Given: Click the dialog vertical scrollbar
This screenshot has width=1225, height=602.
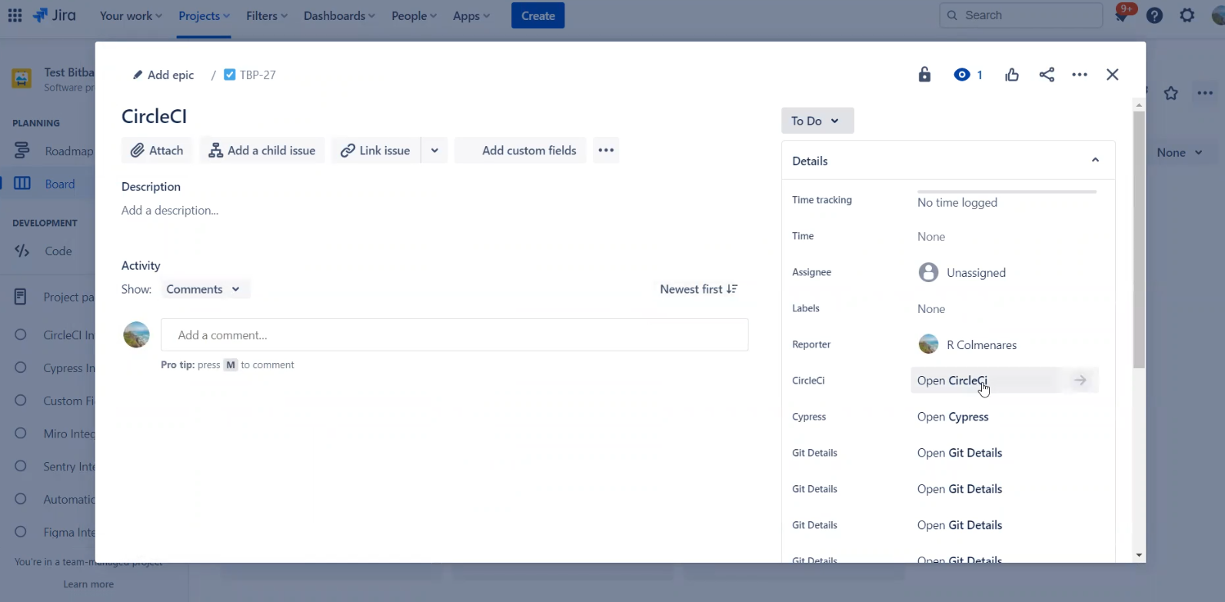Looking at the screenshot, I should click(x=1139, y=239).
